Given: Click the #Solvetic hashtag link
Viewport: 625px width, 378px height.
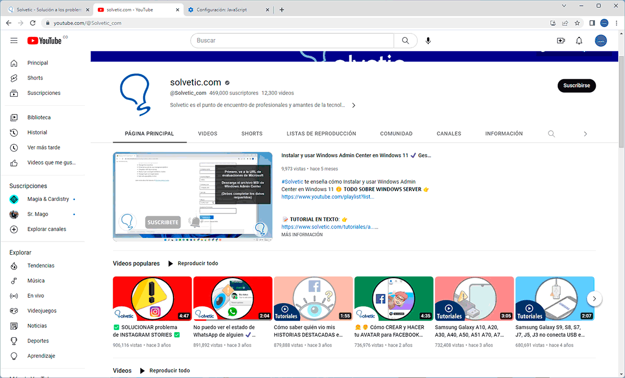Looking at the screenshot, I should 292,182.
